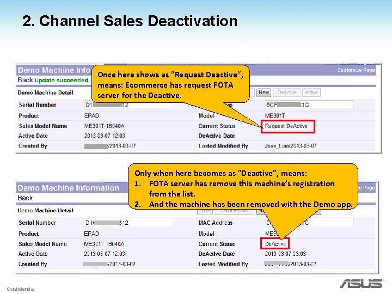This screenshot has height=294, width=392.
Task: Open the Customize Page link in upper panel
Action: pyautogui.click(x=356, y=70)
